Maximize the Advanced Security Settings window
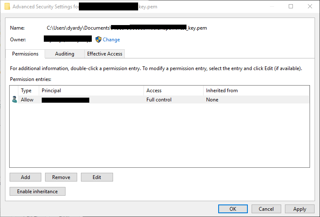This screenshot has height=217, width=320. coord(291,7)
